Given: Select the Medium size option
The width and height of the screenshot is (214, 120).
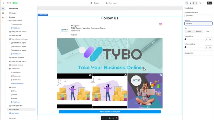Looking at the screenshot, I should point(198,31).
